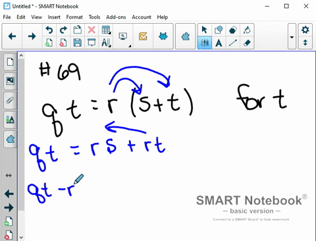This screenshot has width=316, height=241.
Task: Open the Page Sorter sidebar tab
Action: (10, 62)
